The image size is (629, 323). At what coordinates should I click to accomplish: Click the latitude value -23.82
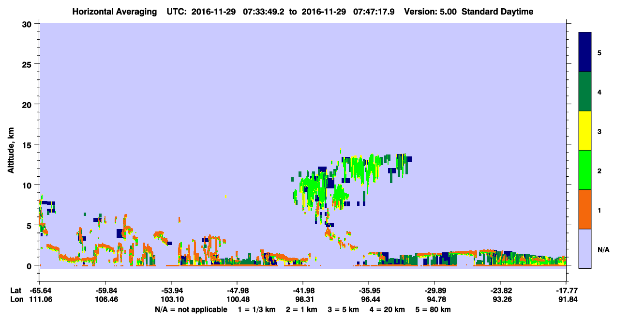[500, 291]
